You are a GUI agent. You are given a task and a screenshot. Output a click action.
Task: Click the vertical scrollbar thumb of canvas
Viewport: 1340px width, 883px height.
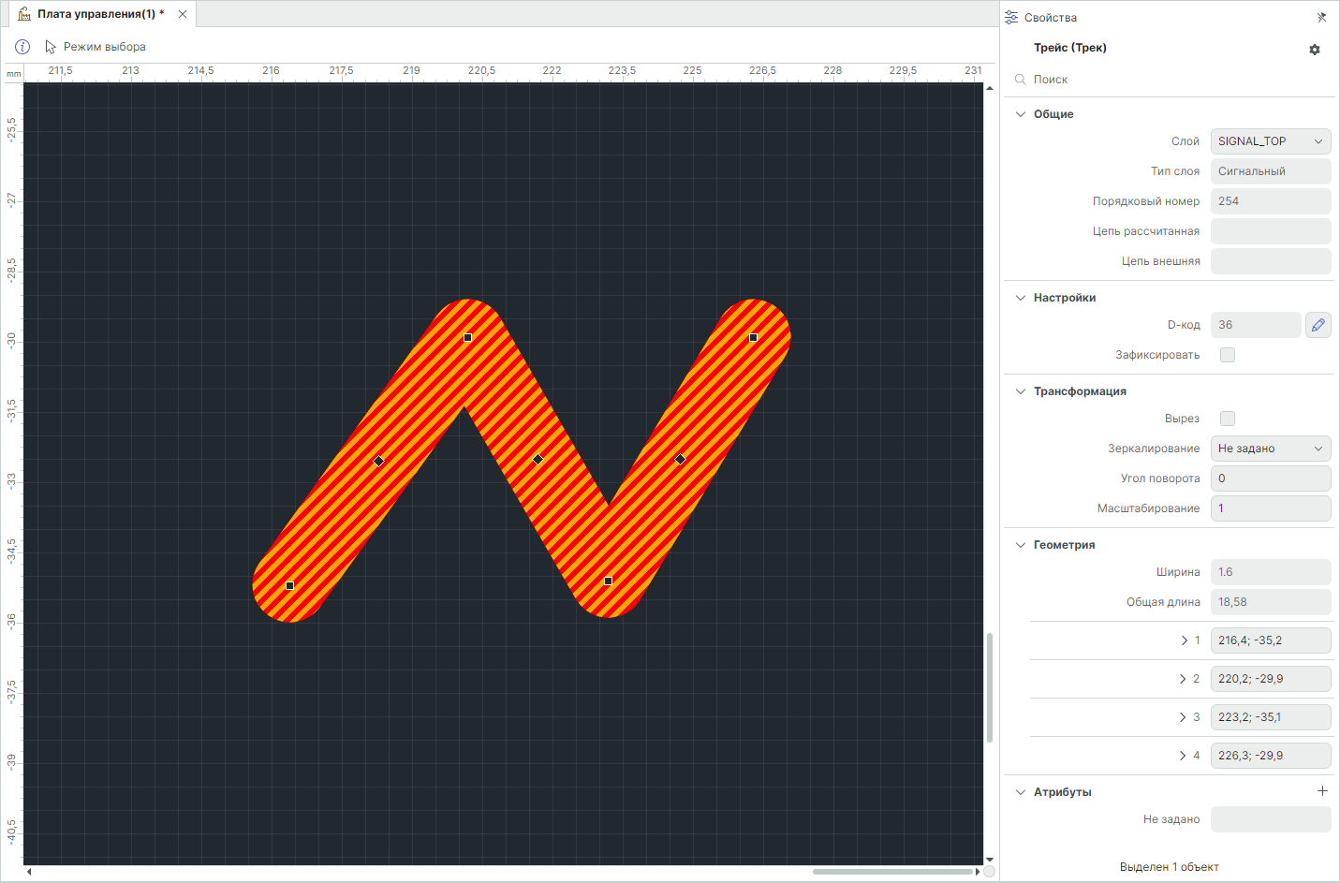[x=989, y=688]
